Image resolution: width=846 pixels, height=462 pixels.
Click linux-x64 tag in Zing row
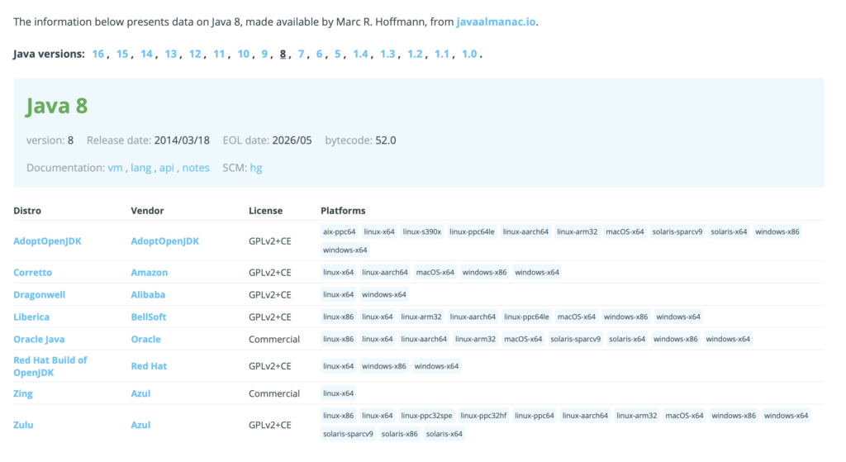(x=338, y=393)
